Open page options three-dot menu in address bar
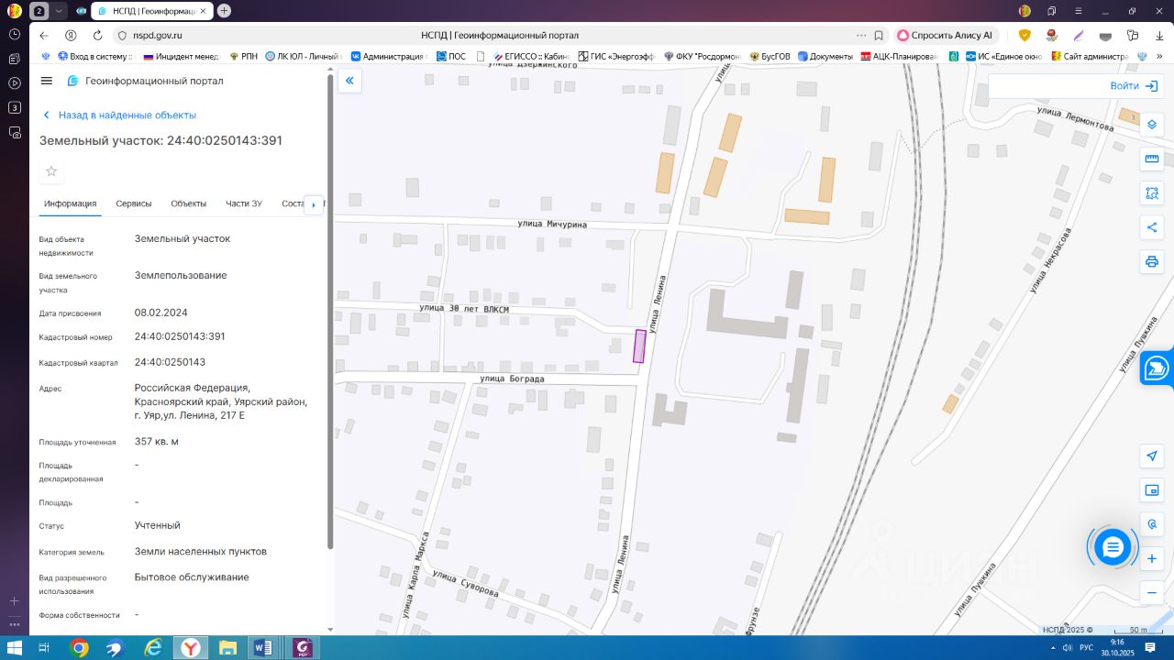 pyautogui.click(x=860, y=36)
